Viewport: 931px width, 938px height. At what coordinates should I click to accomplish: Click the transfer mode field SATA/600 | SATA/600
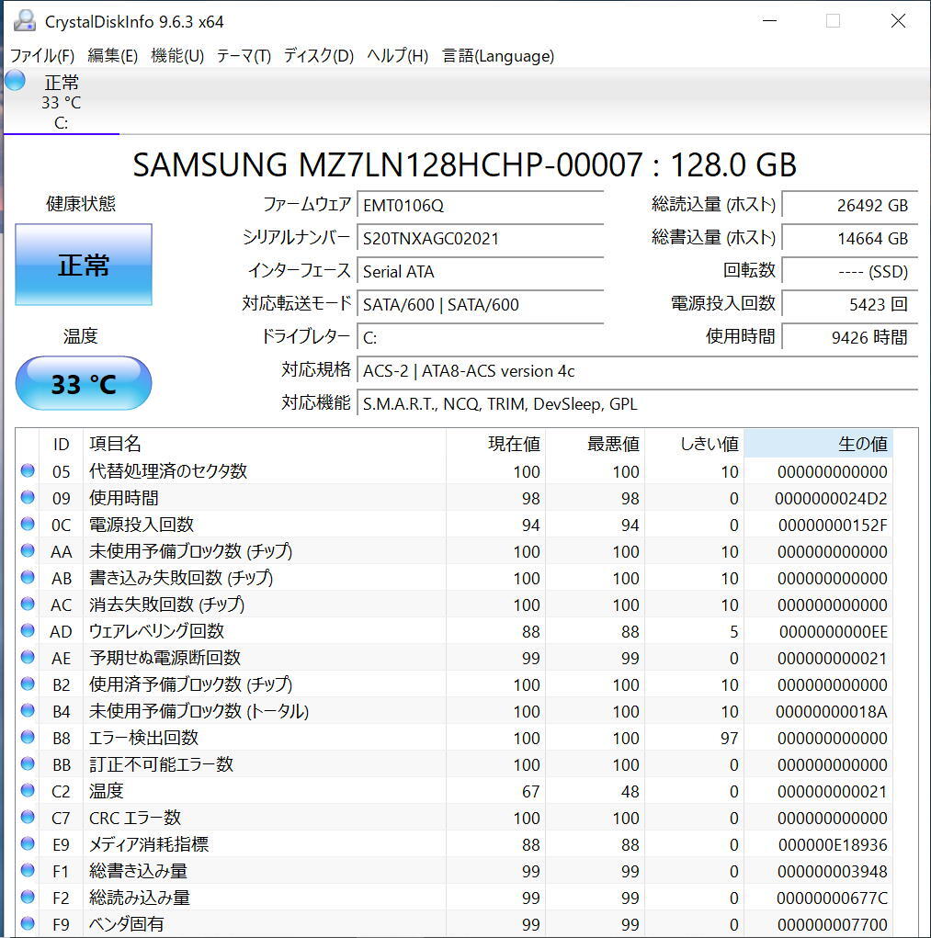point(480,304)
